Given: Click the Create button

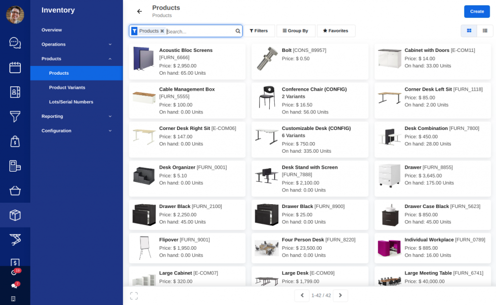Looking at the screenshot, I should point(477,11).
